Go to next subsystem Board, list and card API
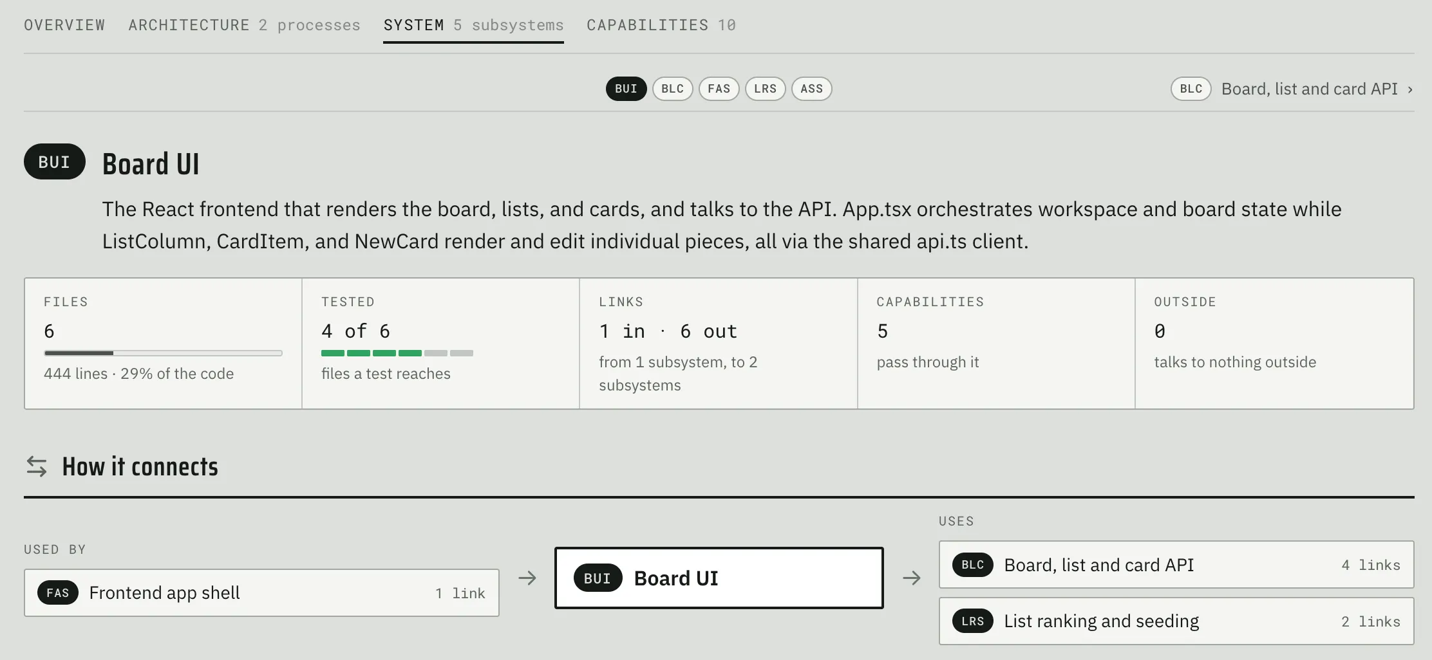Viewport: 1432px width, 660px height. click(x=1292, y=89)
